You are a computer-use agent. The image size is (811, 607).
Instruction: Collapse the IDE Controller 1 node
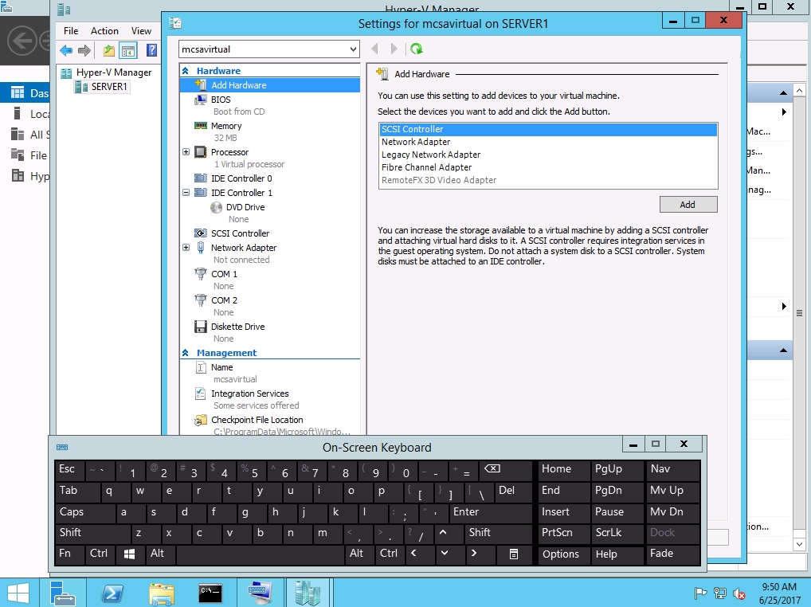pyautogui.click(x=186, y=192)
